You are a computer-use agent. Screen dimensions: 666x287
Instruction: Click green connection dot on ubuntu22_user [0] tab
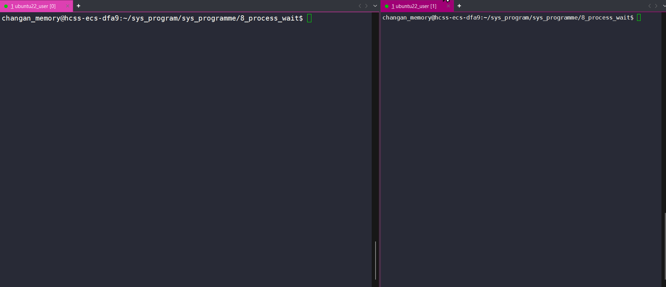click(x=6, y=6)
